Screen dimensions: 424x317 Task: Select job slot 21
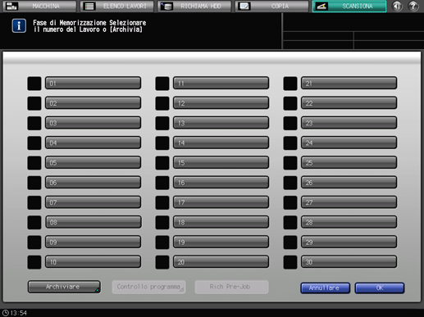pyautogui.click(x=349, y=83)
